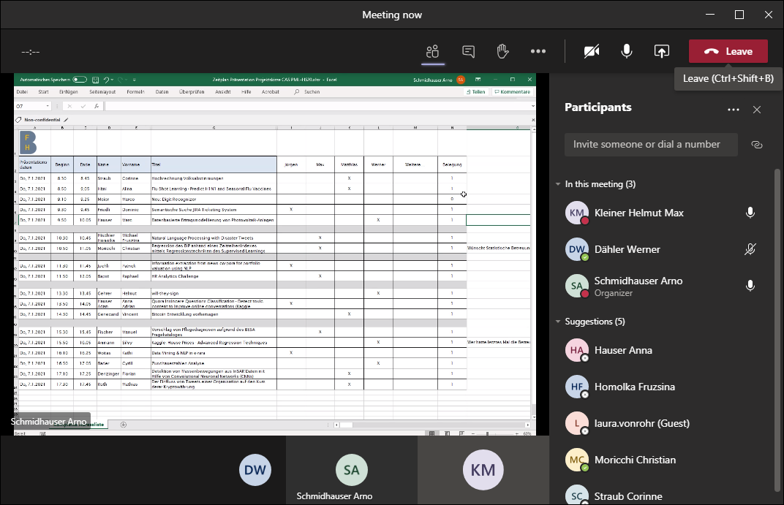Select suggested participant Moricchi Christian
784x505 pixels.
634,460
